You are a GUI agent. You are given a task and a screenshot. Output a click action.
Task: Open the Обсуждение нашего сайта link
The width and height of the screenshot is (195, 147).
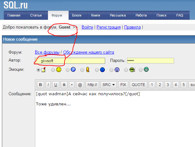tap(89, 52)
